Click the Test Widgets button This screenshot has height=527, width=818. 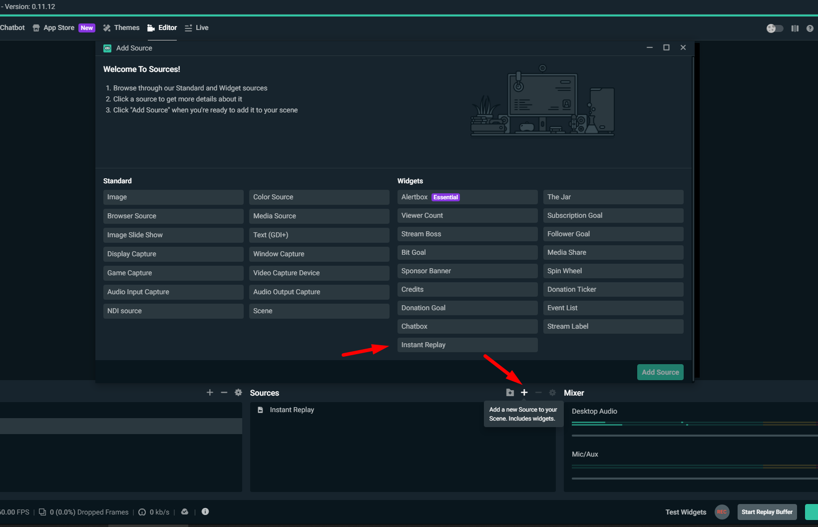(x=686, y=512)
